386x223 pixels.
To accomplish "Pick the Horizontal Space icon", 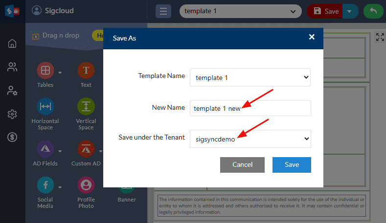I will [x=45, y=106].
